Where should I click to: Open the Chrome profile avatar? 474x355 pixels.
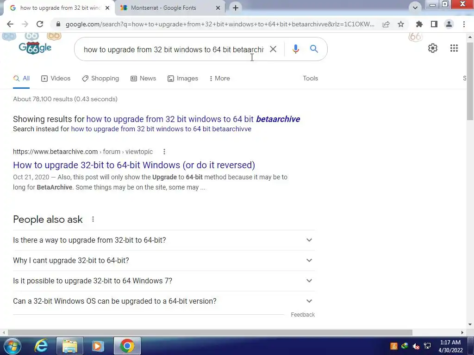point(449,24)
